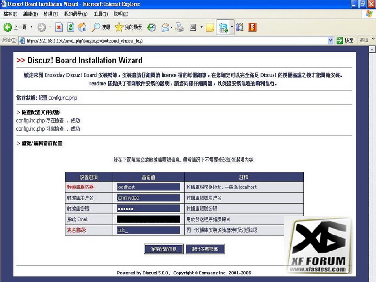The height and width of the screenshot is (282, 376).
Task: Click the Forward arrow button
Action: tap(41, 27)
